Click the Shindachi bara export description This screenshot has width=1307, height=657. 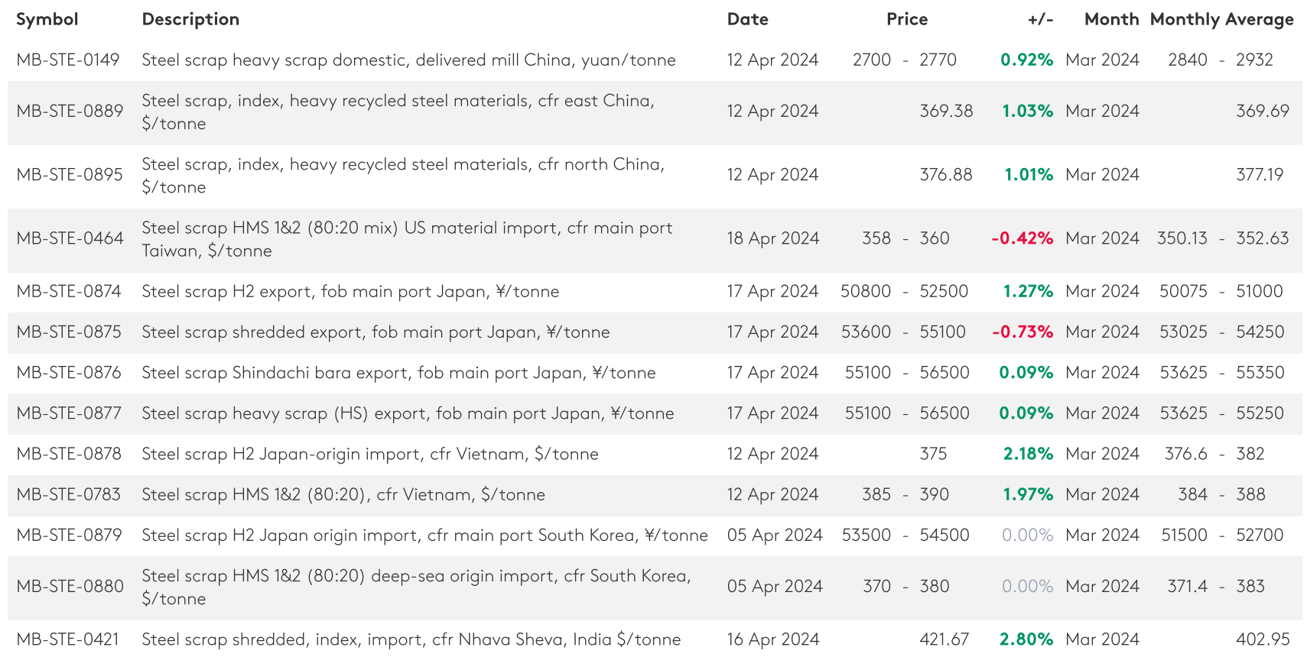[398, 373]
